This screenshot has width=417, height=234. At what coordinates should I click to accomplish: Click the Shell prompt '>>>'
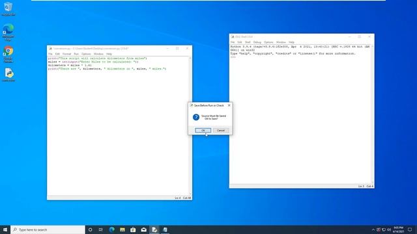233,57
